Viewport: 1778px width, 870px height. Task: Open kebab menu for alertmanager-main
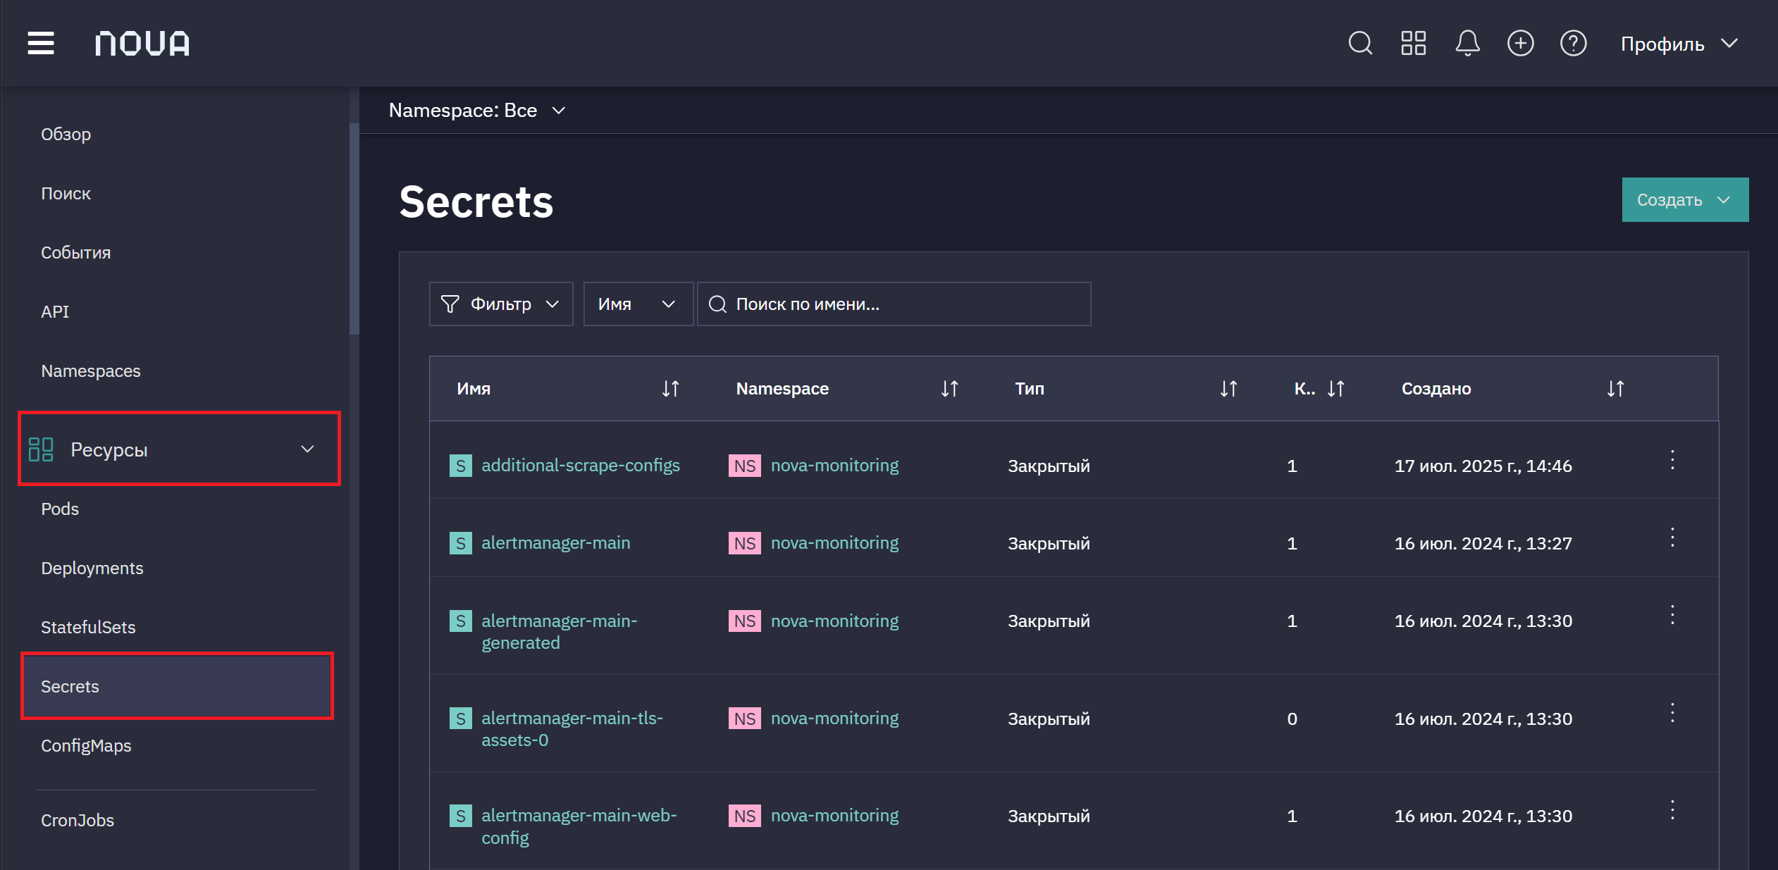[x=1672, y=537]
